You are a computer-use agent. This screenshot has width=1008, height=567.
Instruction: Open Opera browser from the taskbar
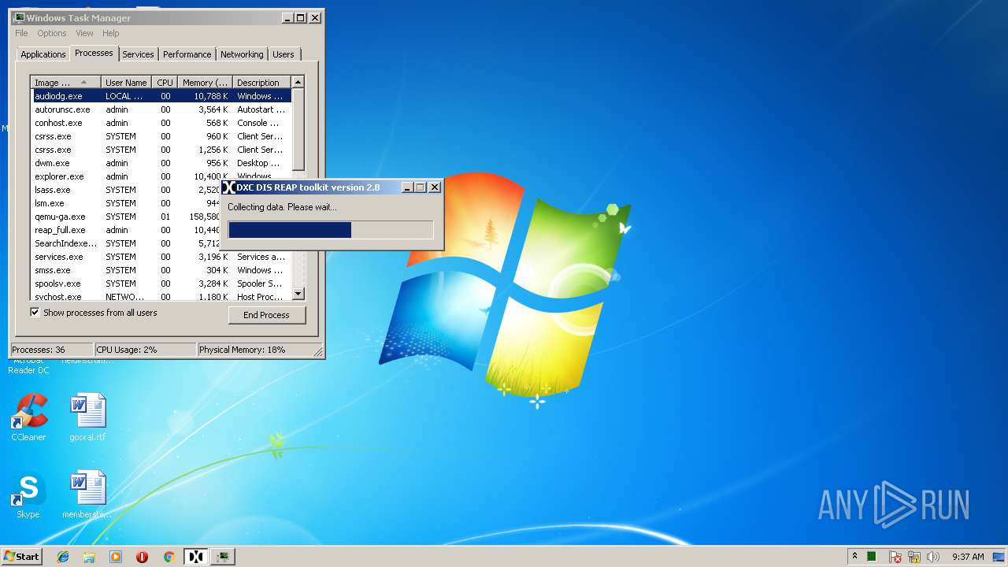coord(143,557)
